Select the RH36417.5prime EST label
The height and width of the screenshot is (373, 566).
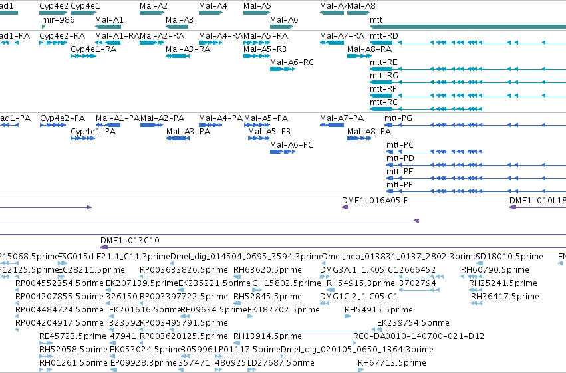(505, 297)
